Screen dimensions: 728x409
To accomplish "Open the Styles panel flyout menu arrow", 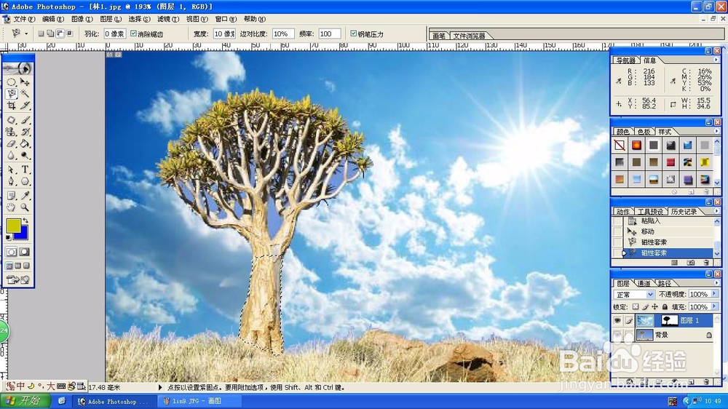I will [716, 132].
